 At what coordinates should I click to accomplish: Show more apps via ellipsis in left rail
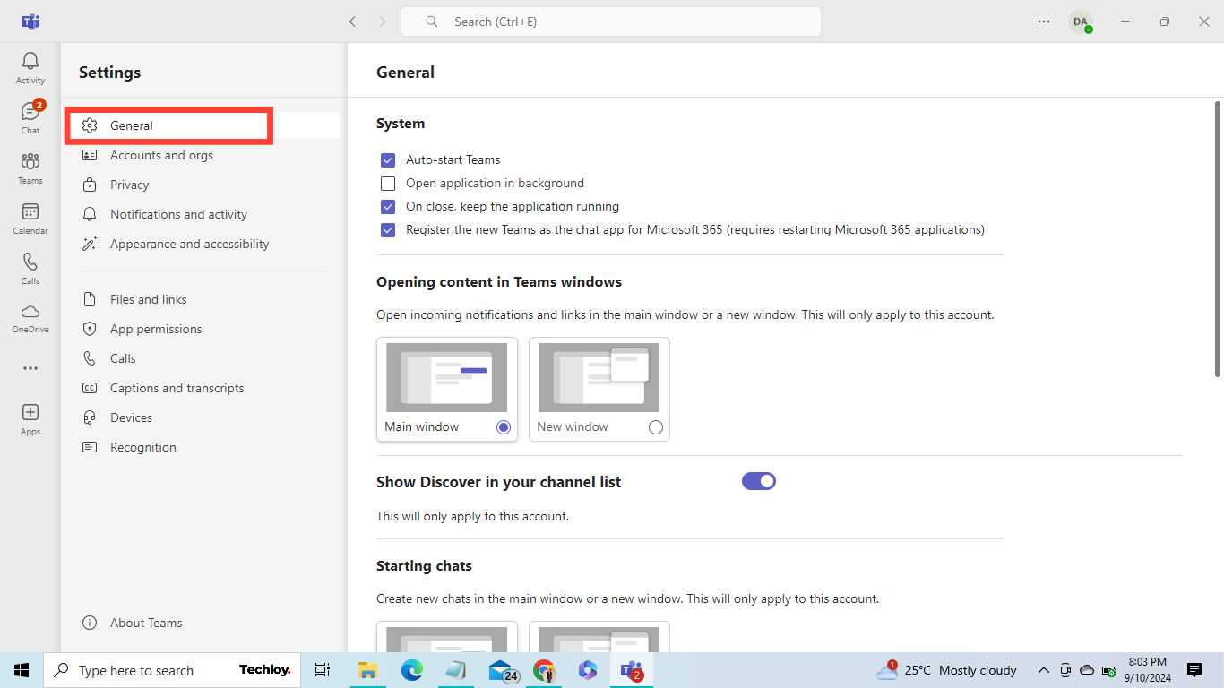click(x=30, y=368)
